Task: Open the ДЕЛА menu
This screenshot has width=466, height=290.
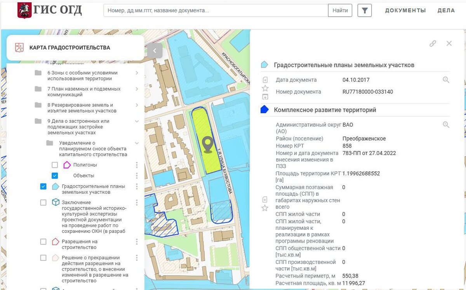Action: (x=446, y=10)
